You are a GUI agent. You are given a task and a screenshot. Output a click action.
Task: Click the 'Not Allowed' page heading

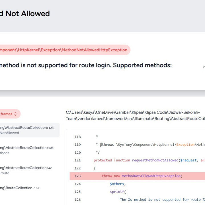click(25, 13)
